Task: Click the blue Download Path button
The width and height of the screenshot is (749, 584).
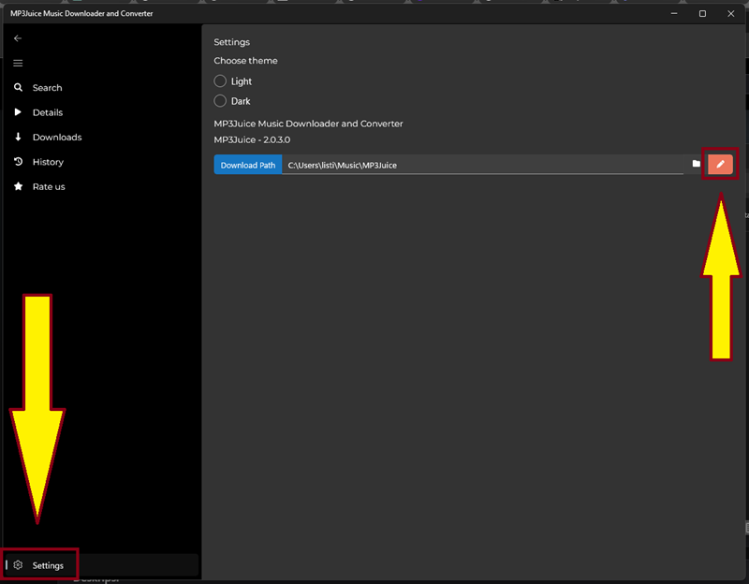Action: coord(248,165)
